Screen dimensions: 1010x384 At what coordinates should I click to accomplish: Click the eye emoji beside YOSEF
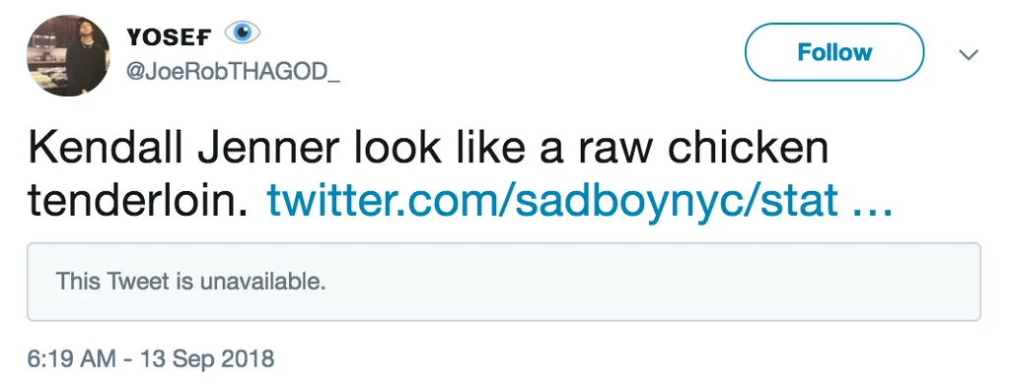click(x=243, y=32)
